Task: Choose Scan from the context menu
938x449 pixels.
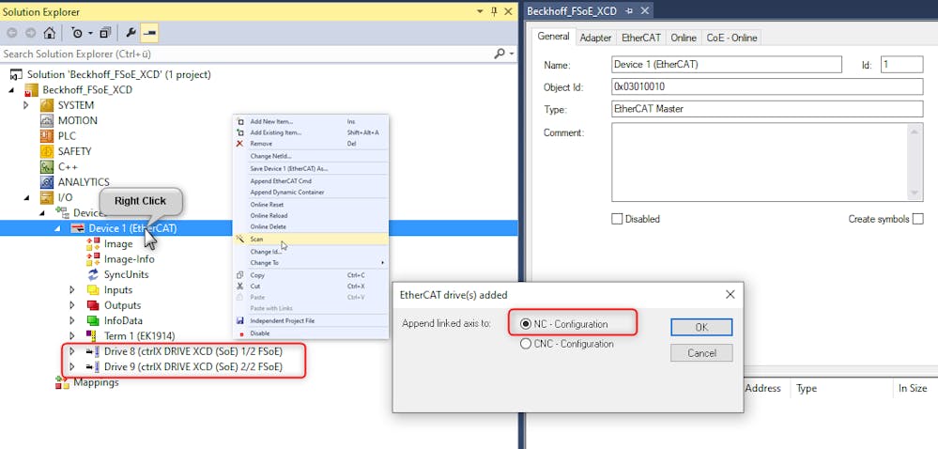Action: (311, 239)
